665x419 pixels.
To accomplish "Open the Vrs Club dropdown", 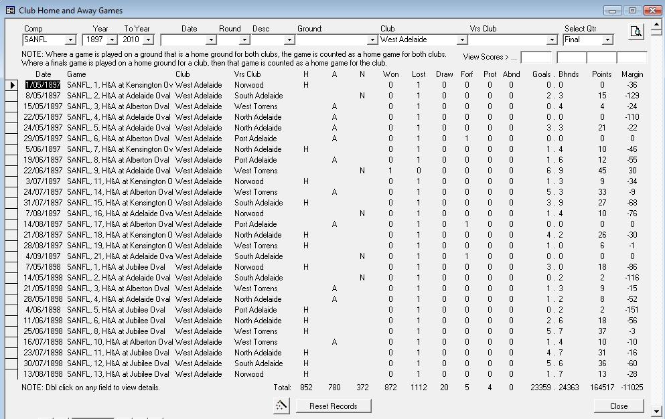I will coord(551,40).
